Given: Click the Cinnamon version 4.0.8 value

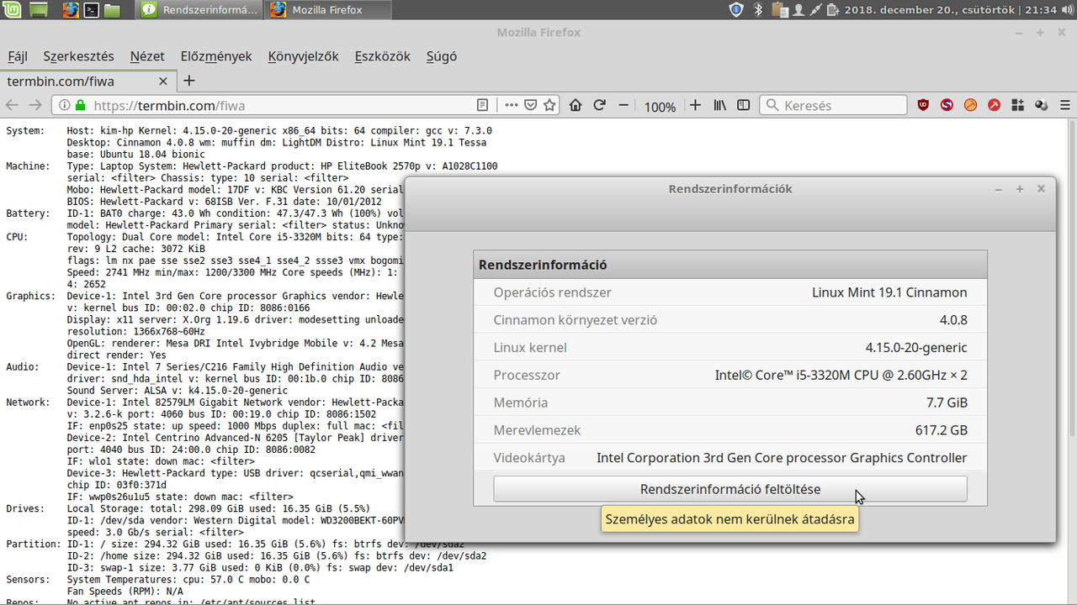Looking at the screenshot, I should click(953, 320).
